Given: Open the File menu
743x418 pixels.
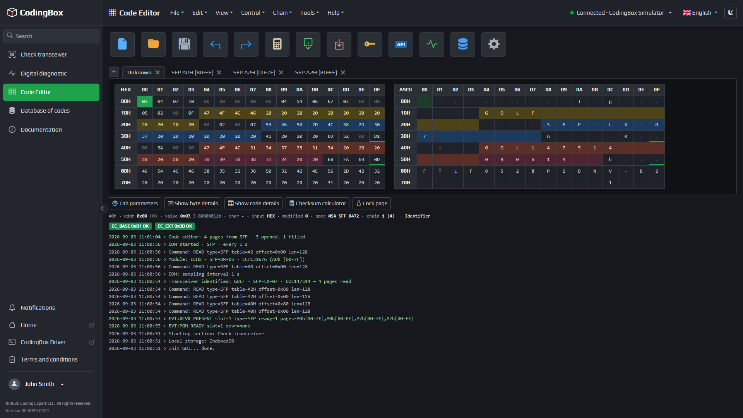Looking at the screenshot, I should [x=177, y=13].
